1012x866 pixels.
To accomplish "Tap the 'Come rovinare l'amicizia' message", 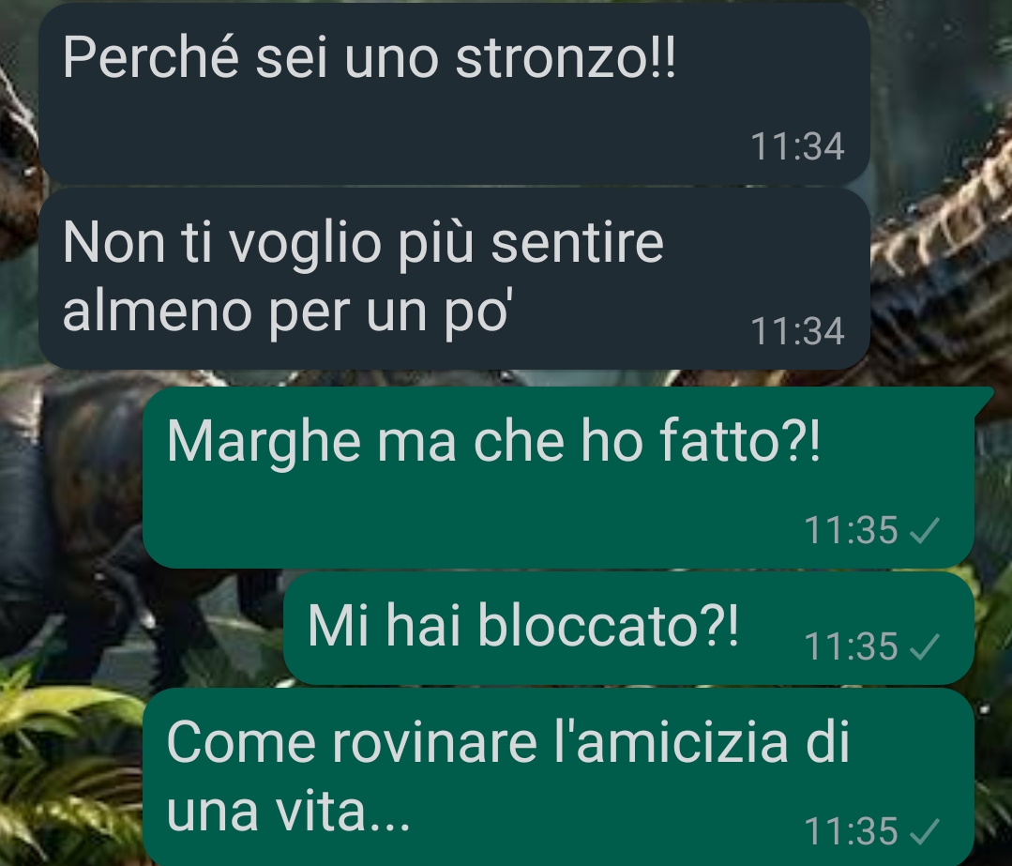I will 558,777.
